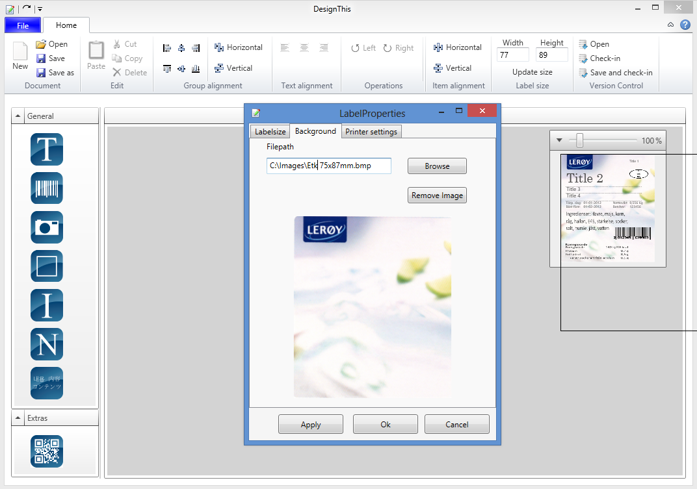Click the zoom slider handle
Screen dimensions: 697x489
click(579, 140)
